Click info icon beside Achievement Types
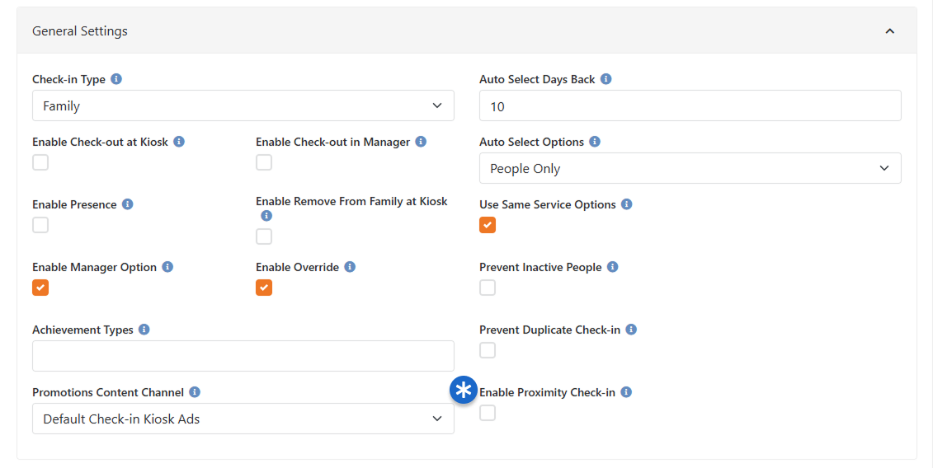Viewport: 933px width, 468px height. click(x=144, y=330)
